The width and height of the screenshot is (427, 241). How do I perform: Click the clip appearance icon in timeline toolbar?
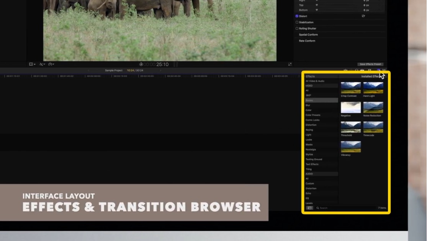(370, 70)
